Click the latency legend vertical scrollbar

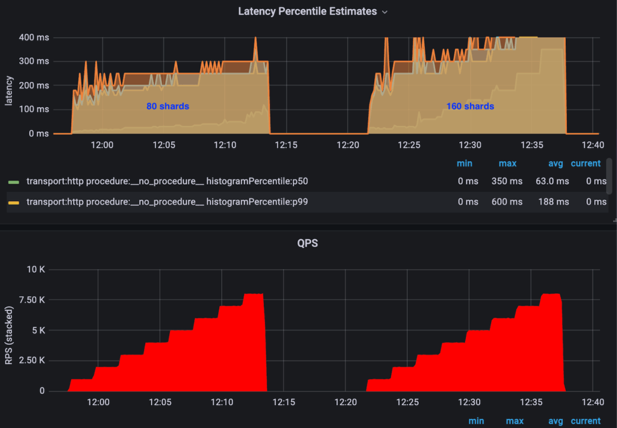tap(609, 176)
